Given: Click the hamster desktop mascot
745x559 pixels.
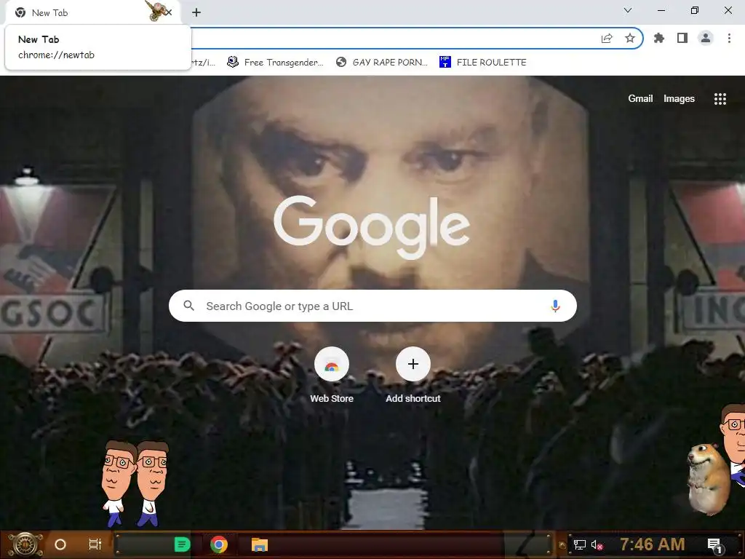Looking at the screenshot, I should click(707, 479).
